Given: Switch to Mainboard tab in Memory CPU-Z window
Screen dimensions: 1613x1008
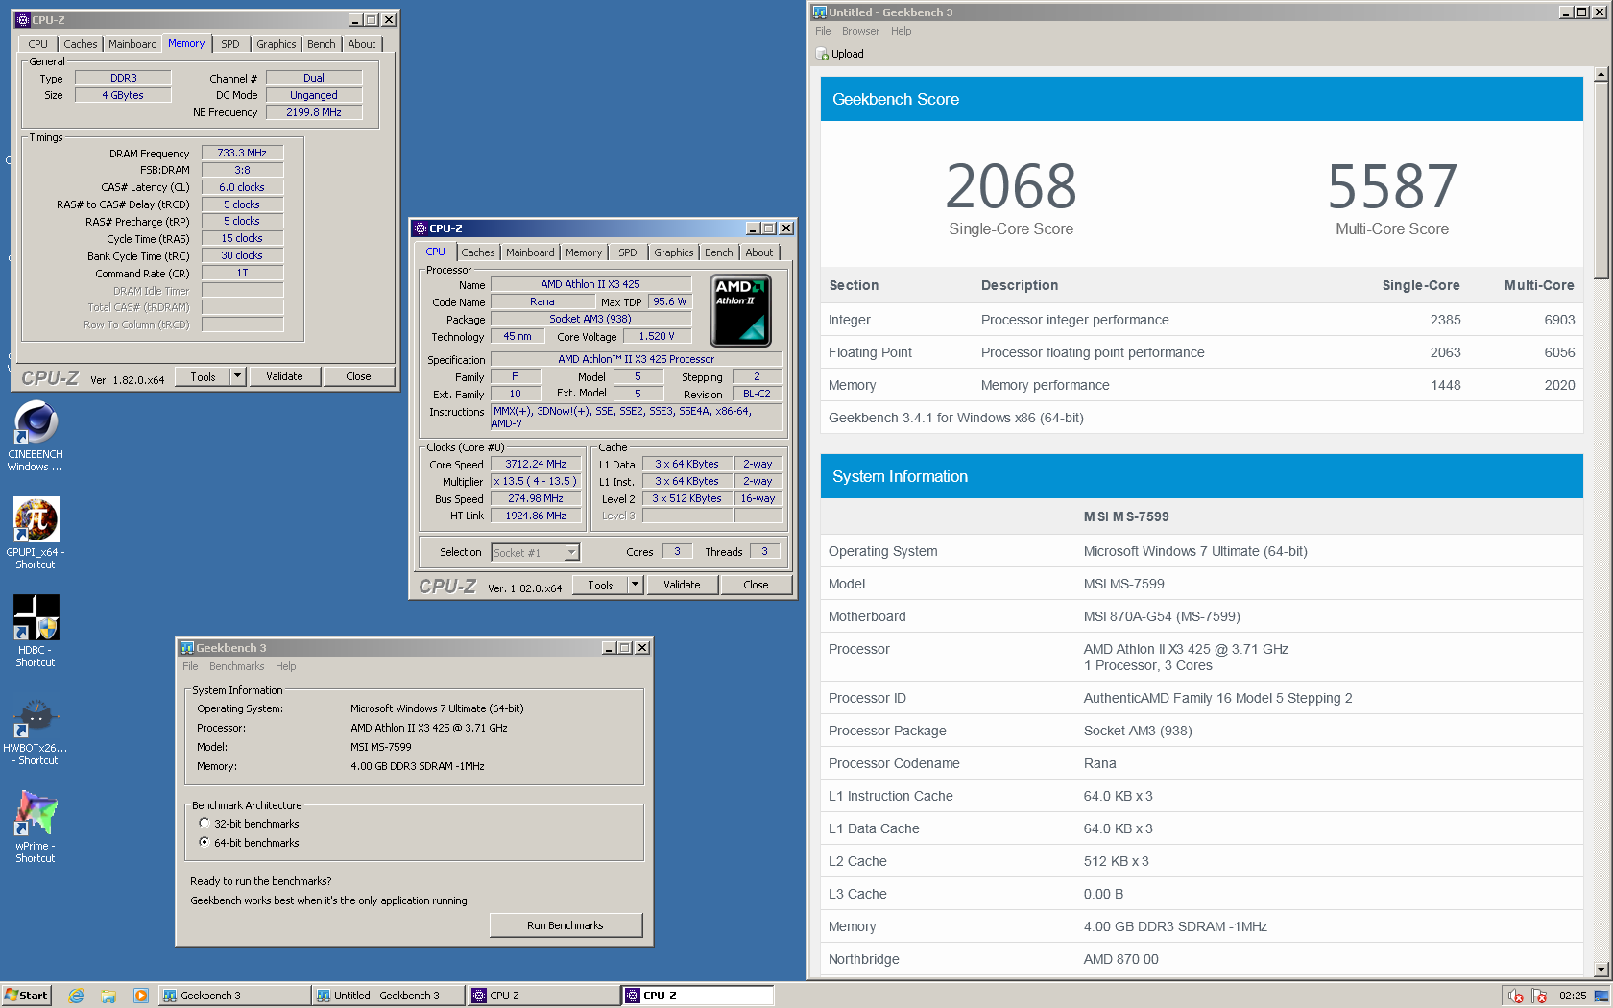Looking at the screenshot, I should pos(132,44).
